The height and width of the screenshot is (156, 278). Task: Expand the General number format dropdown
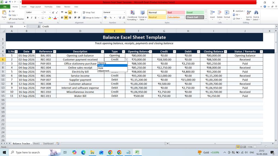[124, 12]
